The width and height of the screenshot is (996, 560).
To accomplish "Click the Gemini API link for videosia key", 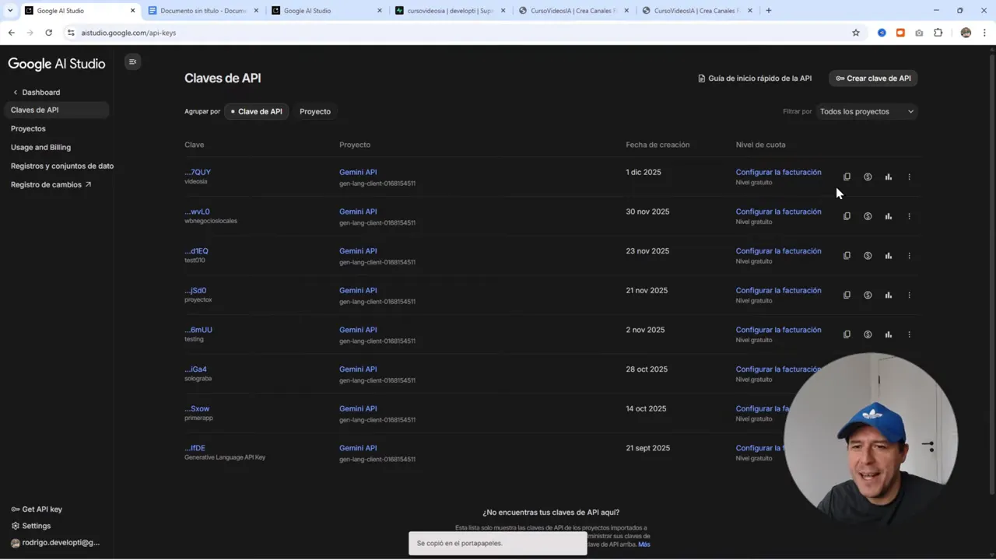I will (x=357, y=172).
